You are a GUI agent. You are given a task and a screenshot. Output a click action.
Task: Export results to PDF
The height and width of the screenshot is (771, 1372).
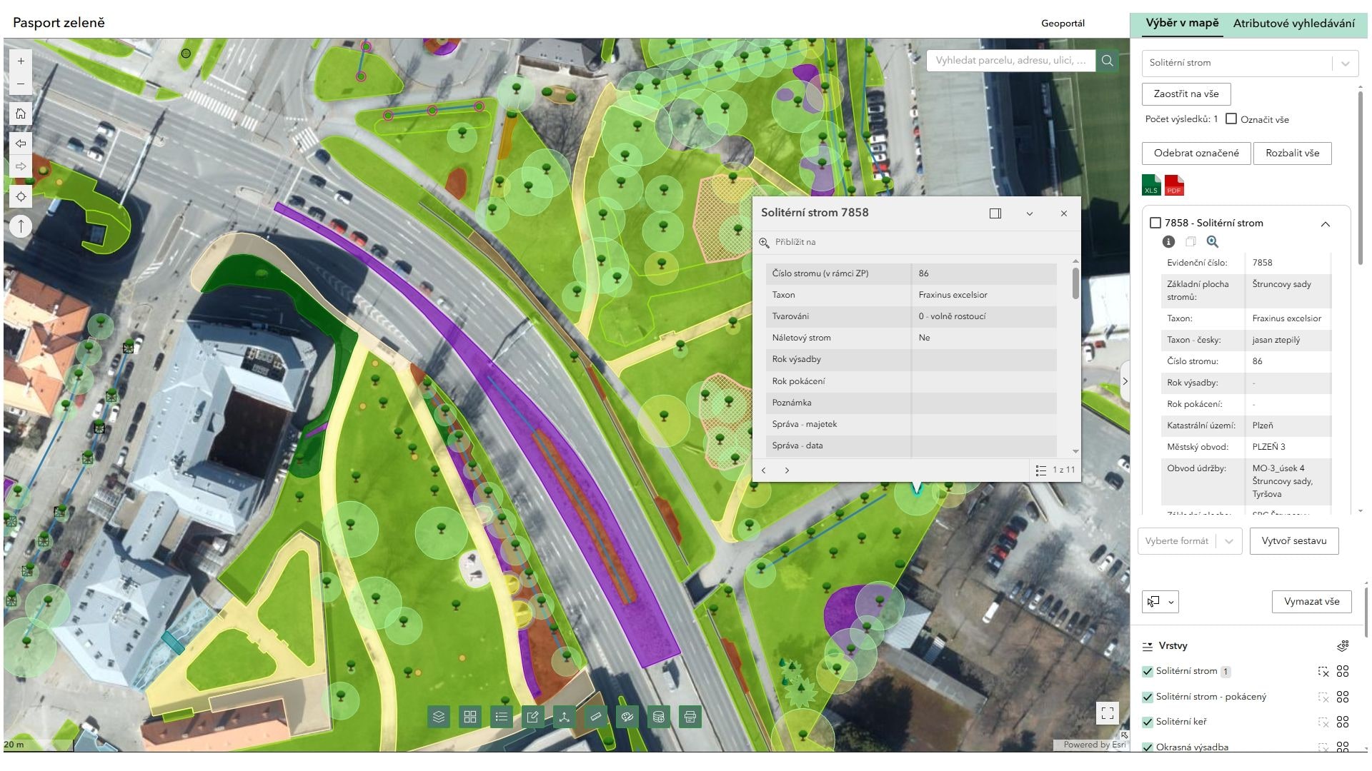(1174, 186)
